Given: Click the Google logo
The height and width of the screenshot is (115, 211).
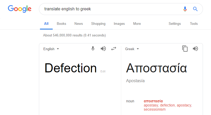Looking at the screenshot, I should [19, 9].
